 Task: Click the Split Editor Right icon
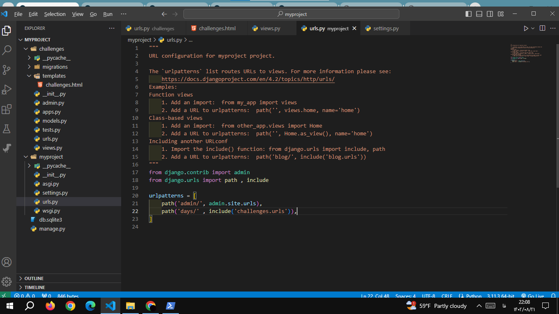pos(542,28)
